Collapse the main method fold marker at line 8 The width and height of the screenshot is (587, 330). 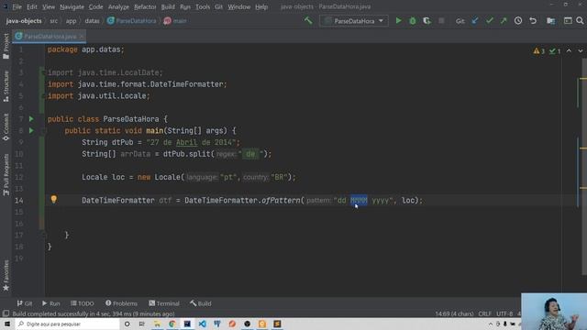(x=43, y=131)
